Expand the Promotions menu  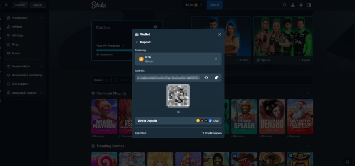[x=25, y=18]
